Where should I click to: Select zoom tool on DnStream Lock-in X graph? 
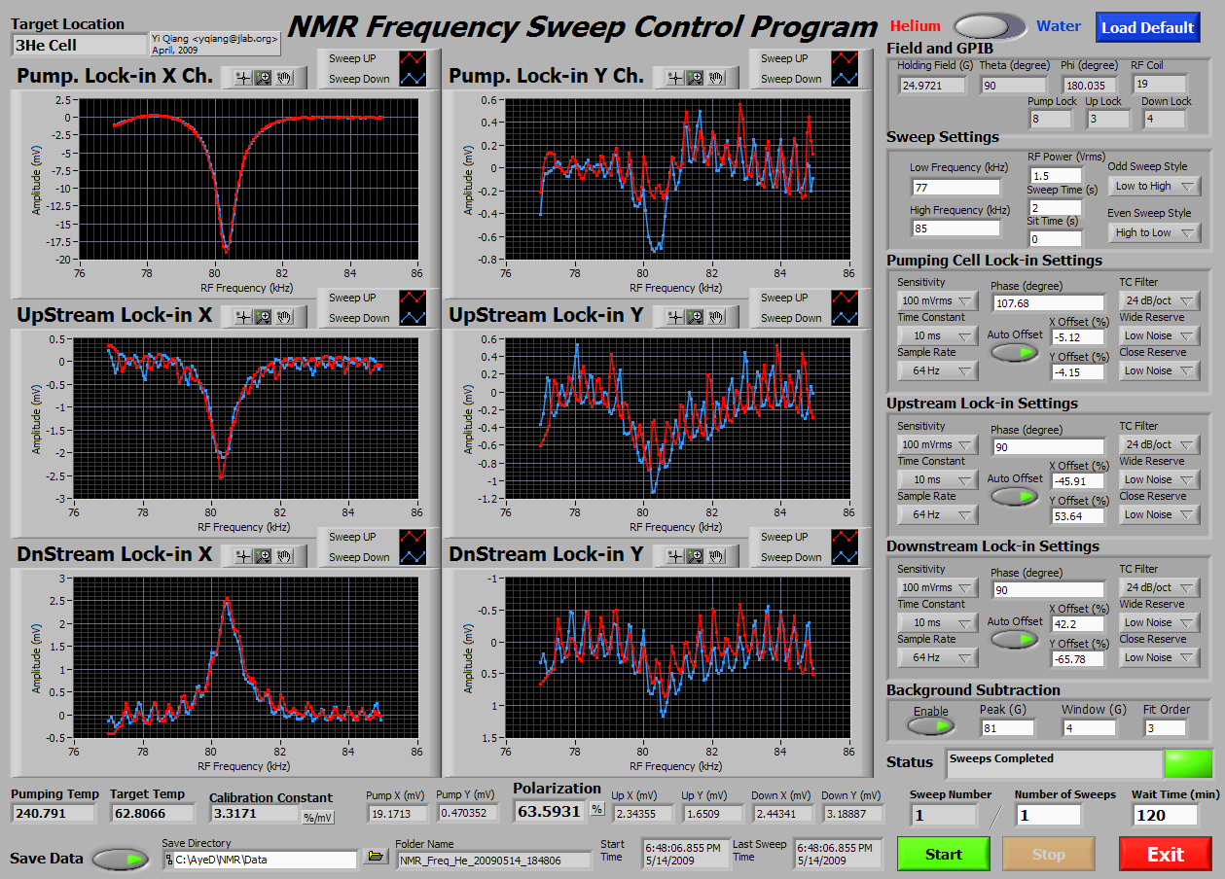(262, 555)
